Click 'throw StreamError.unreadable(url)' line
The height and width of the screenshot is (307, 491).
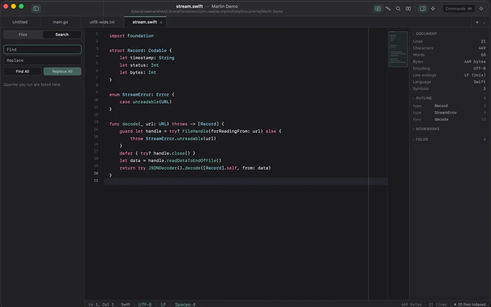(x=173, y=139)
